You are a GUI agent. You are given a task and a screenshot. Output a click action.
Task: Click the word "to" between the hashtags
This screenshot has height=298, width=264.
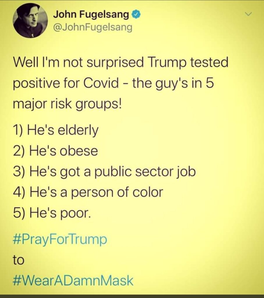point(18,260)
